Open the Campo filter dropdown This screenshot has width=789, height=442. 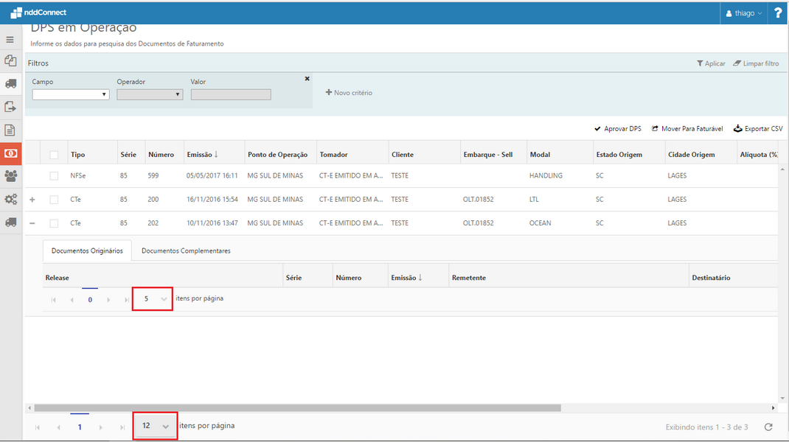71,94
